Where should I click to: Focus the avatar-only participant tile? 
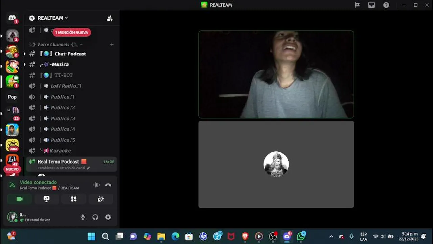[x=276, y=164]
